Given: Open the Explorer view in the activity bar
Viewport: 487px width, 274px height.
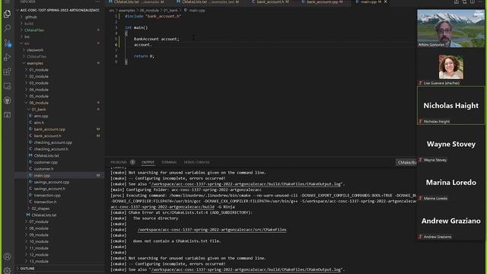Looking at the screenshot, I should [x=7, y=14].
